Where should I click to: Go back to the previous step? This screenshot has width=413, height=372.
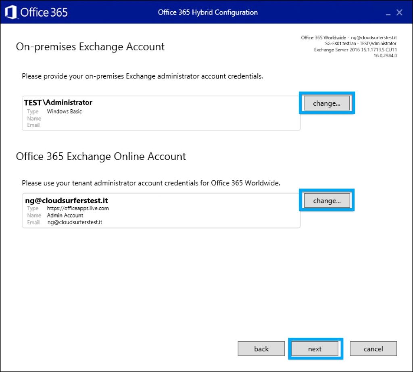(x=261, y=349)
